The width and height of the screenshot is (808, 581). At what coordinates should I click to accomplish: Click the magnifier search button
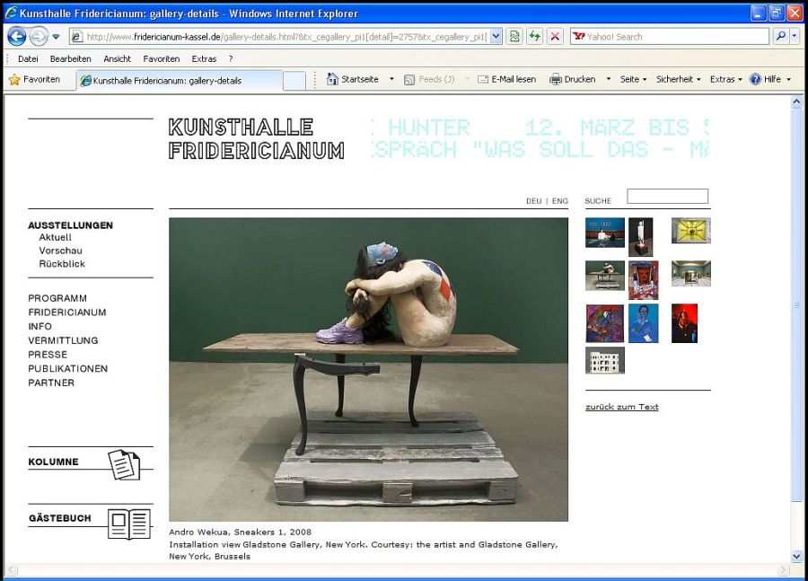781,37
